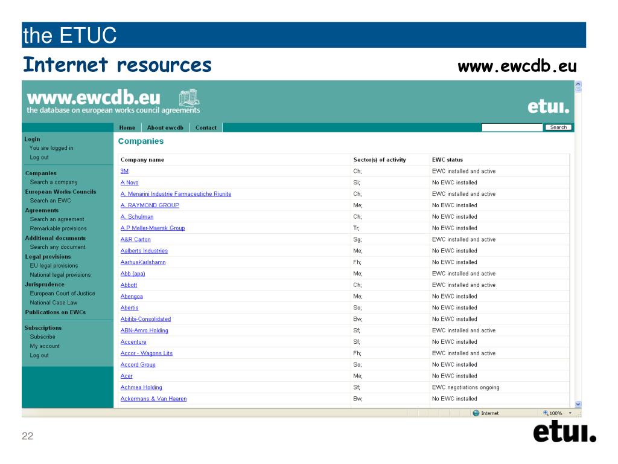Click the buildings logo icon in the header
Viewport: 618px width, 464px height.
tap(189, 97)
